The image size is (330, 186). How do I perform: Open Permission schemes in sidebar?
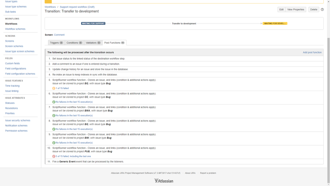pyautogui.click(x=16, y=131)
